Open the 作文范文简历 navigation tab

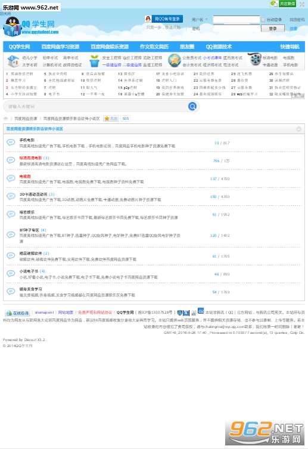(x=154, y=47)
